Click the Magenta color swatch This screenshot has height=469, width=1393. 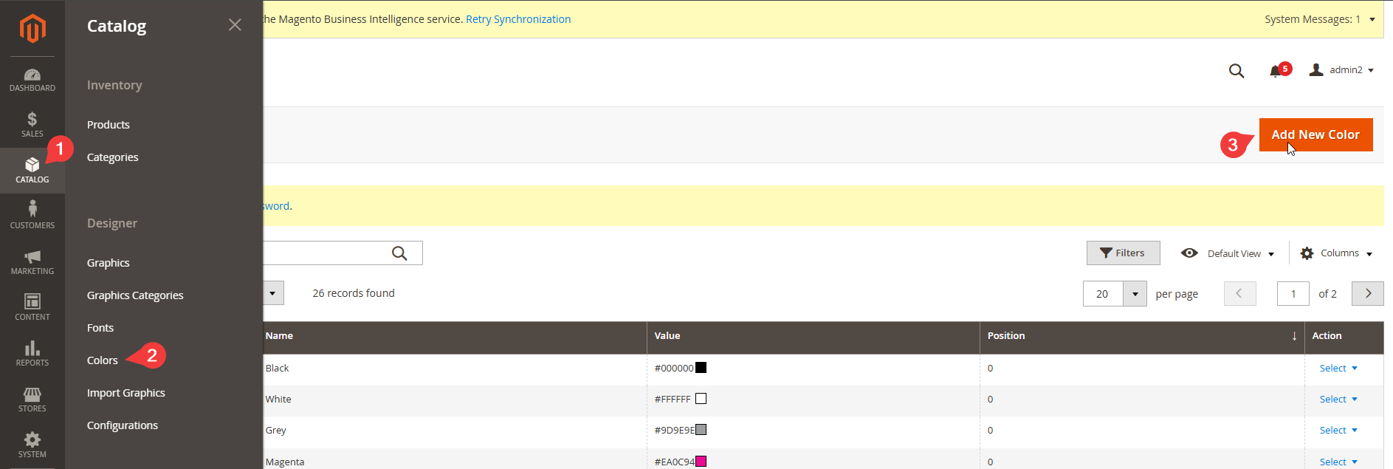pyautogui.click(x=701, y=462)
